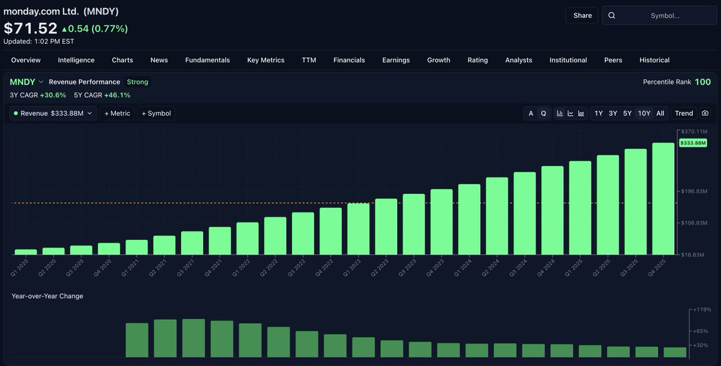Click the $71.52 stock price
Viewport: 721px width, 366px height.
(x=31, y=28)
